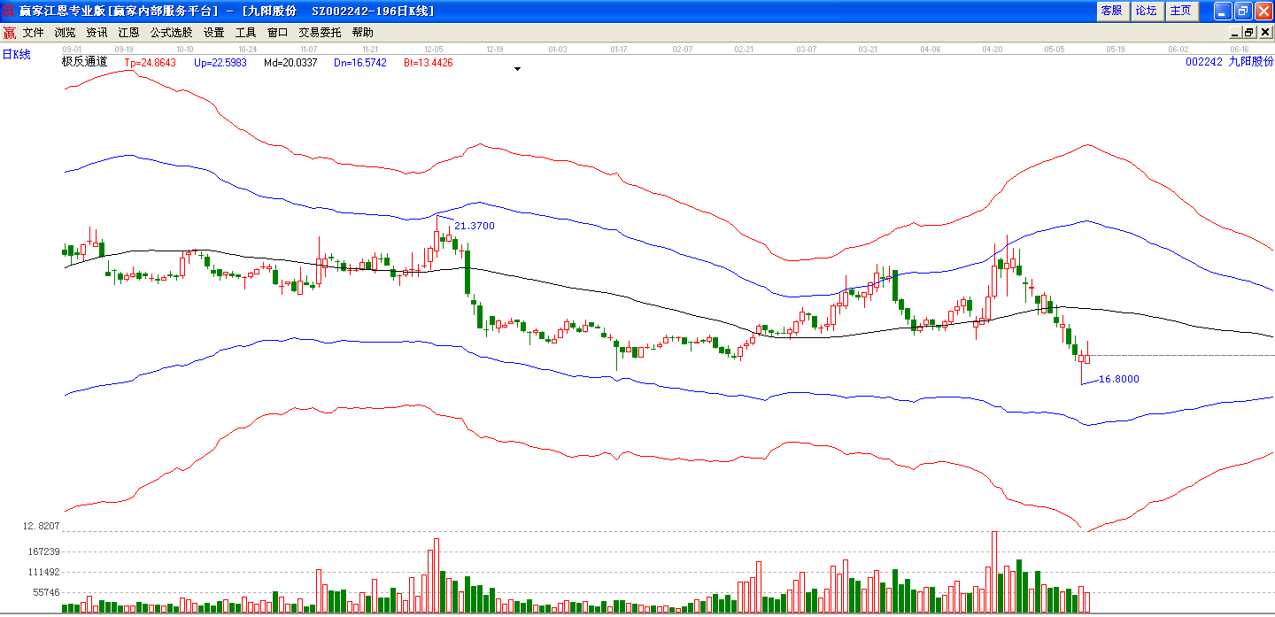
Task: Click the 16.8000 low price annotation
Action: (x=1119, y=379)
